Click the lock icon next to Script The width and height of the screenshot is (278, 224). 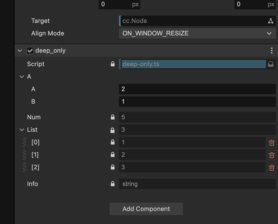pyautogui.click(x=113, y=64)
